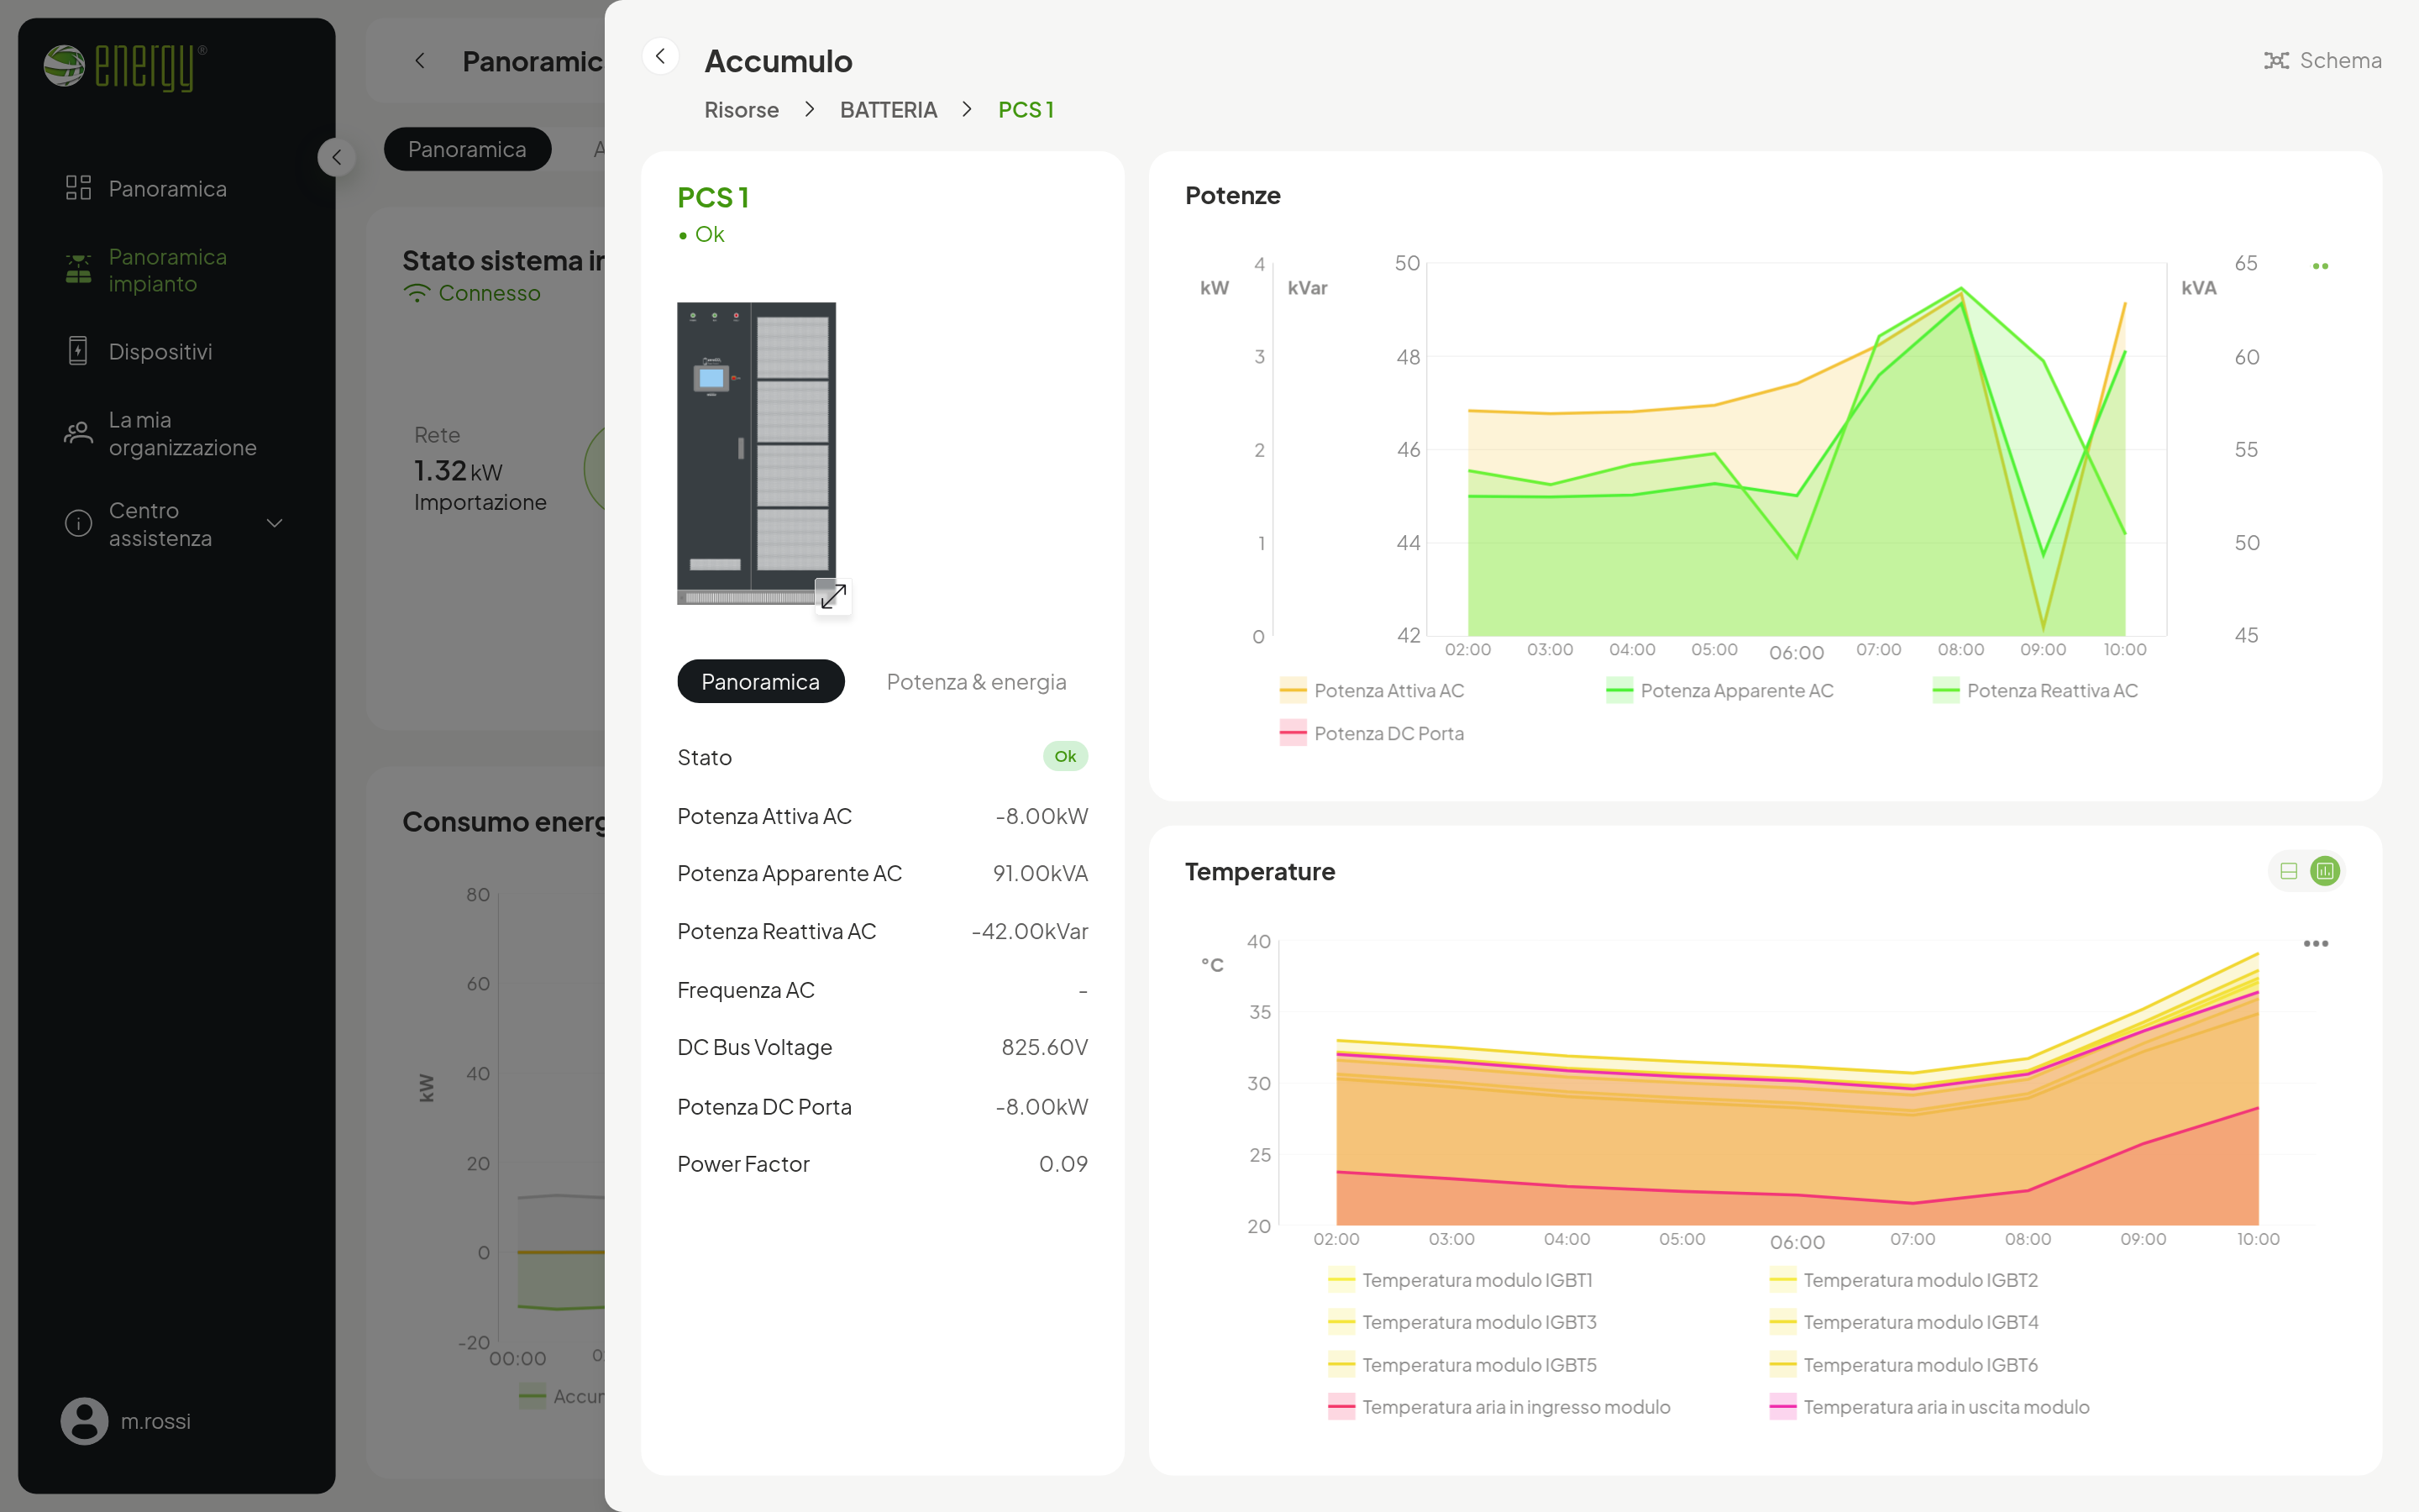The image size is (2419, 1512).
Task: Open Temperature chart three-dot menu
Action: click(x=2315, y=943)
